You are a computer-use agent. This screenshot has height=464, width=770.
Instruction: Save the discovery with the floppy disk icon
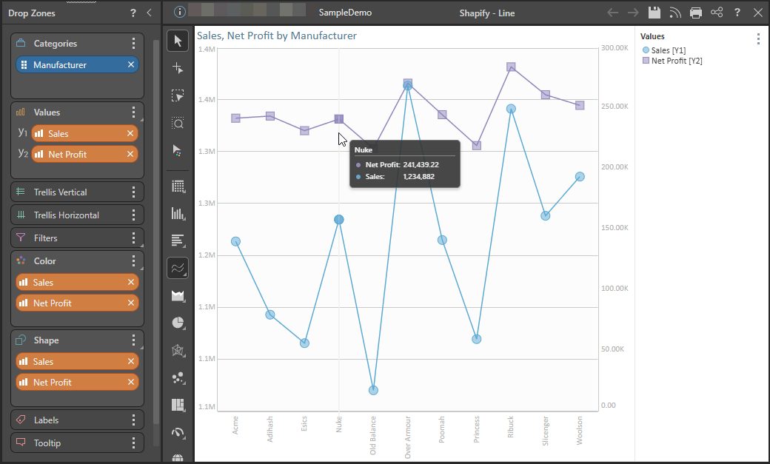click(x=654, y=13)
